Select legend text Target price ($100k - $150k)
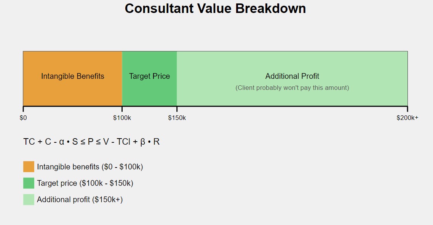433x225 pixels. click(85, 183)
